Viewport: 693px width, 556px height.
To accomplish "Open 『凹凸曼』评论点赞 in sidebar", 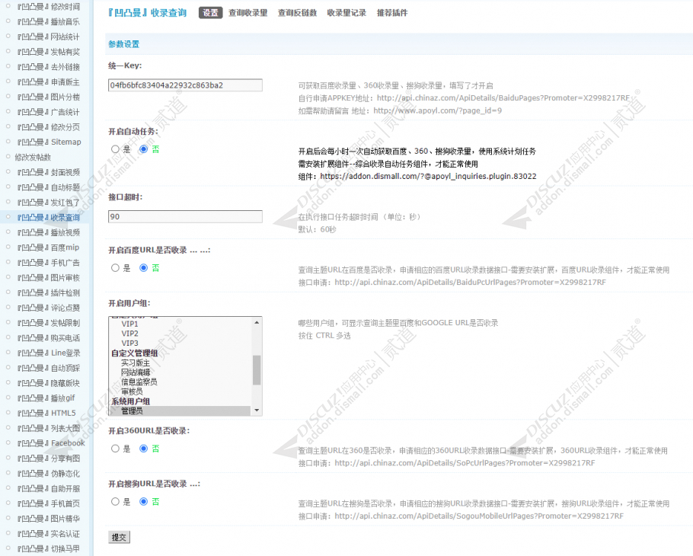I will [49, 308].
